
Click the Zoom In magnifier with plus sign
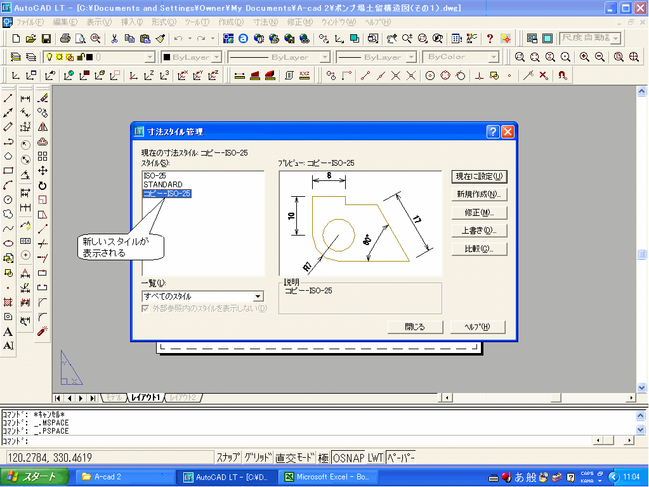(x=584, y=57)
